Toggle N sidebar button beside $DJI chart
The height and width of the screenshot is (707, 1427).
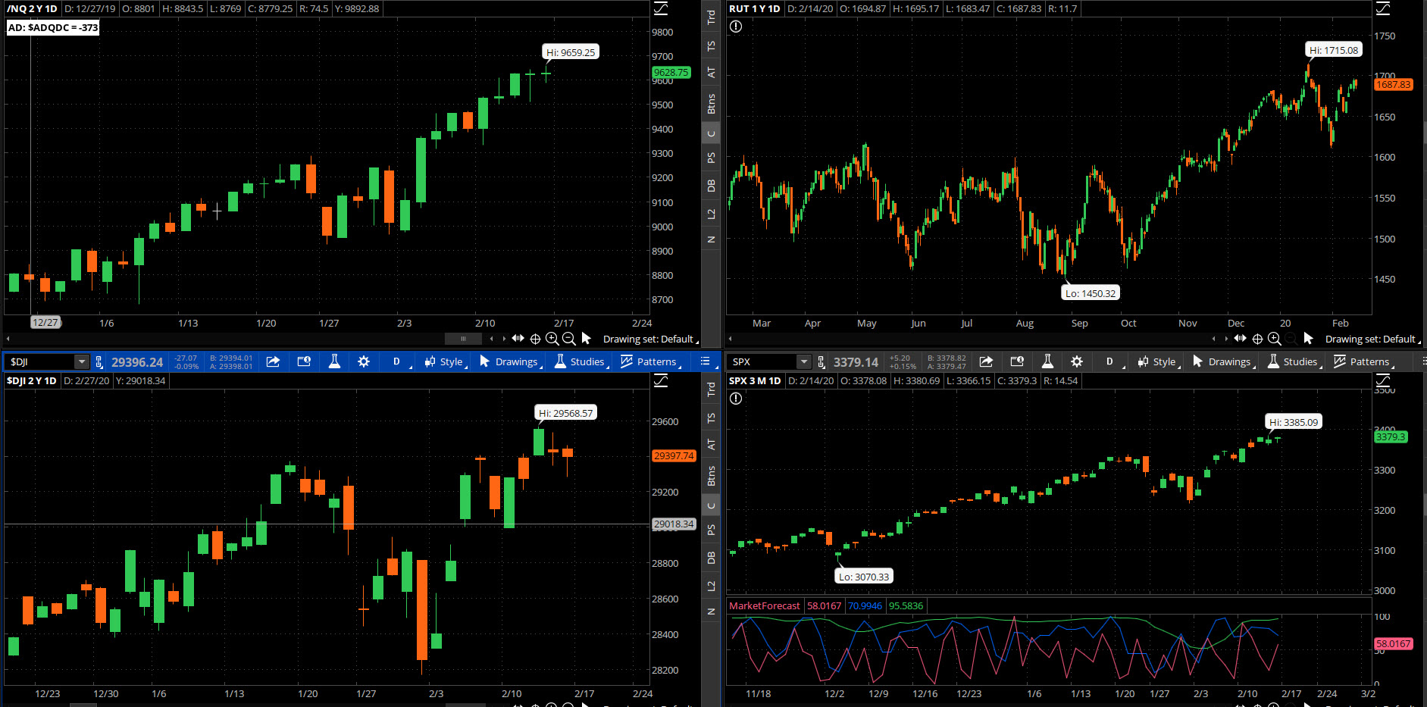(x=711, y=612)
